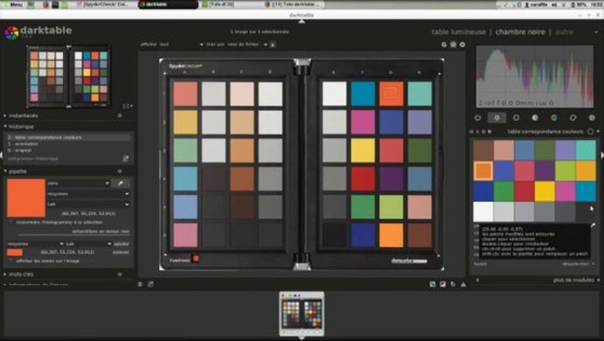This screenshot has width=604, height=341.
Task: Select history item 0 original
Action: pyautogui.click(x=68, y=150)
